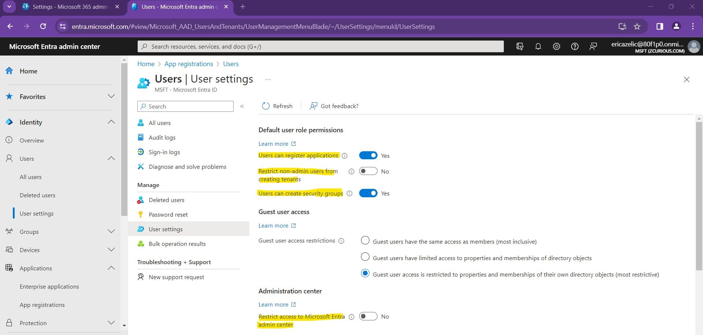Expand the Favorites section
The width and height of the screenshot is (703, 335).
111,96
